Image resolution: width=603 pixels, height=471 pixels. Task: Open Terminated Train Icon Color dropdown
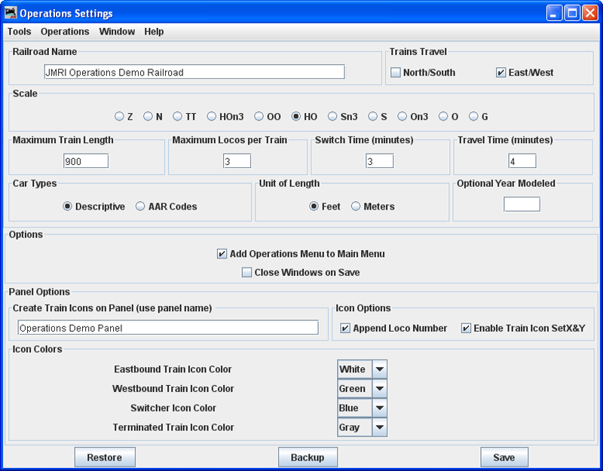coord(380,427)
